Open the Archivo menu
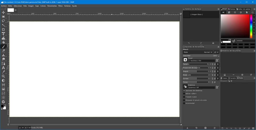Viewport: 256px width, 130px height. 4,6
